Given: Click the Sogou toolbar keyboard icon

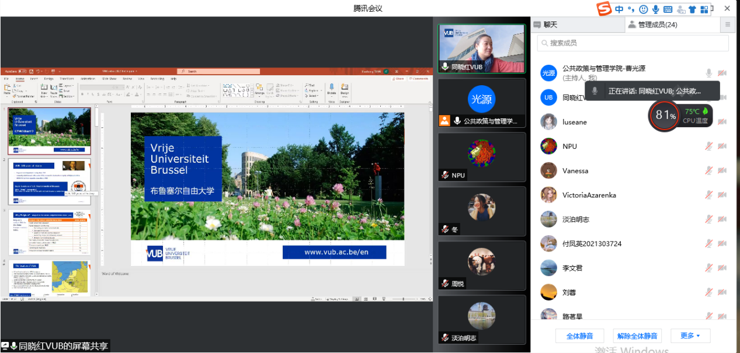Looking at the screenshot, I should [x=668, y=9].
